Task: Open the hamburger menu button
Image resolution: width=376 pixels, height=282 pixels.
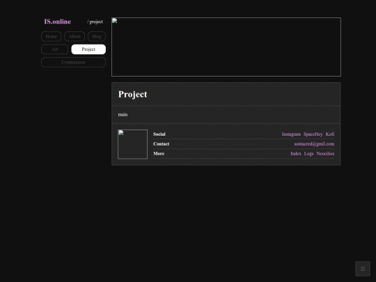Action: [x=363, y=269]
